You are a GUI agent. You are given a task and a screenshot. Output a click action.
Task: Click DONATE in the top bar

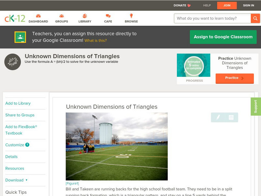point(180,5)
